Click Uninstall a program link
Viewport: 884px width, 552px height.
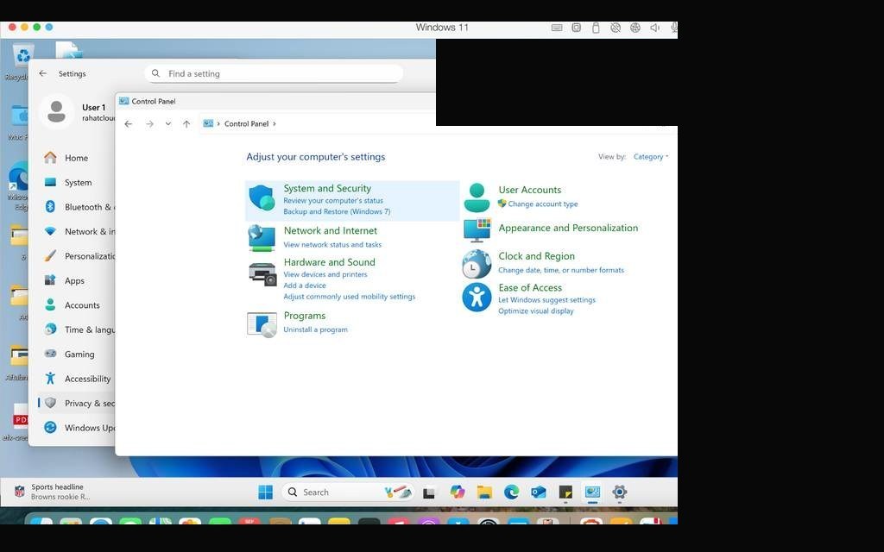tap(315, 329)
